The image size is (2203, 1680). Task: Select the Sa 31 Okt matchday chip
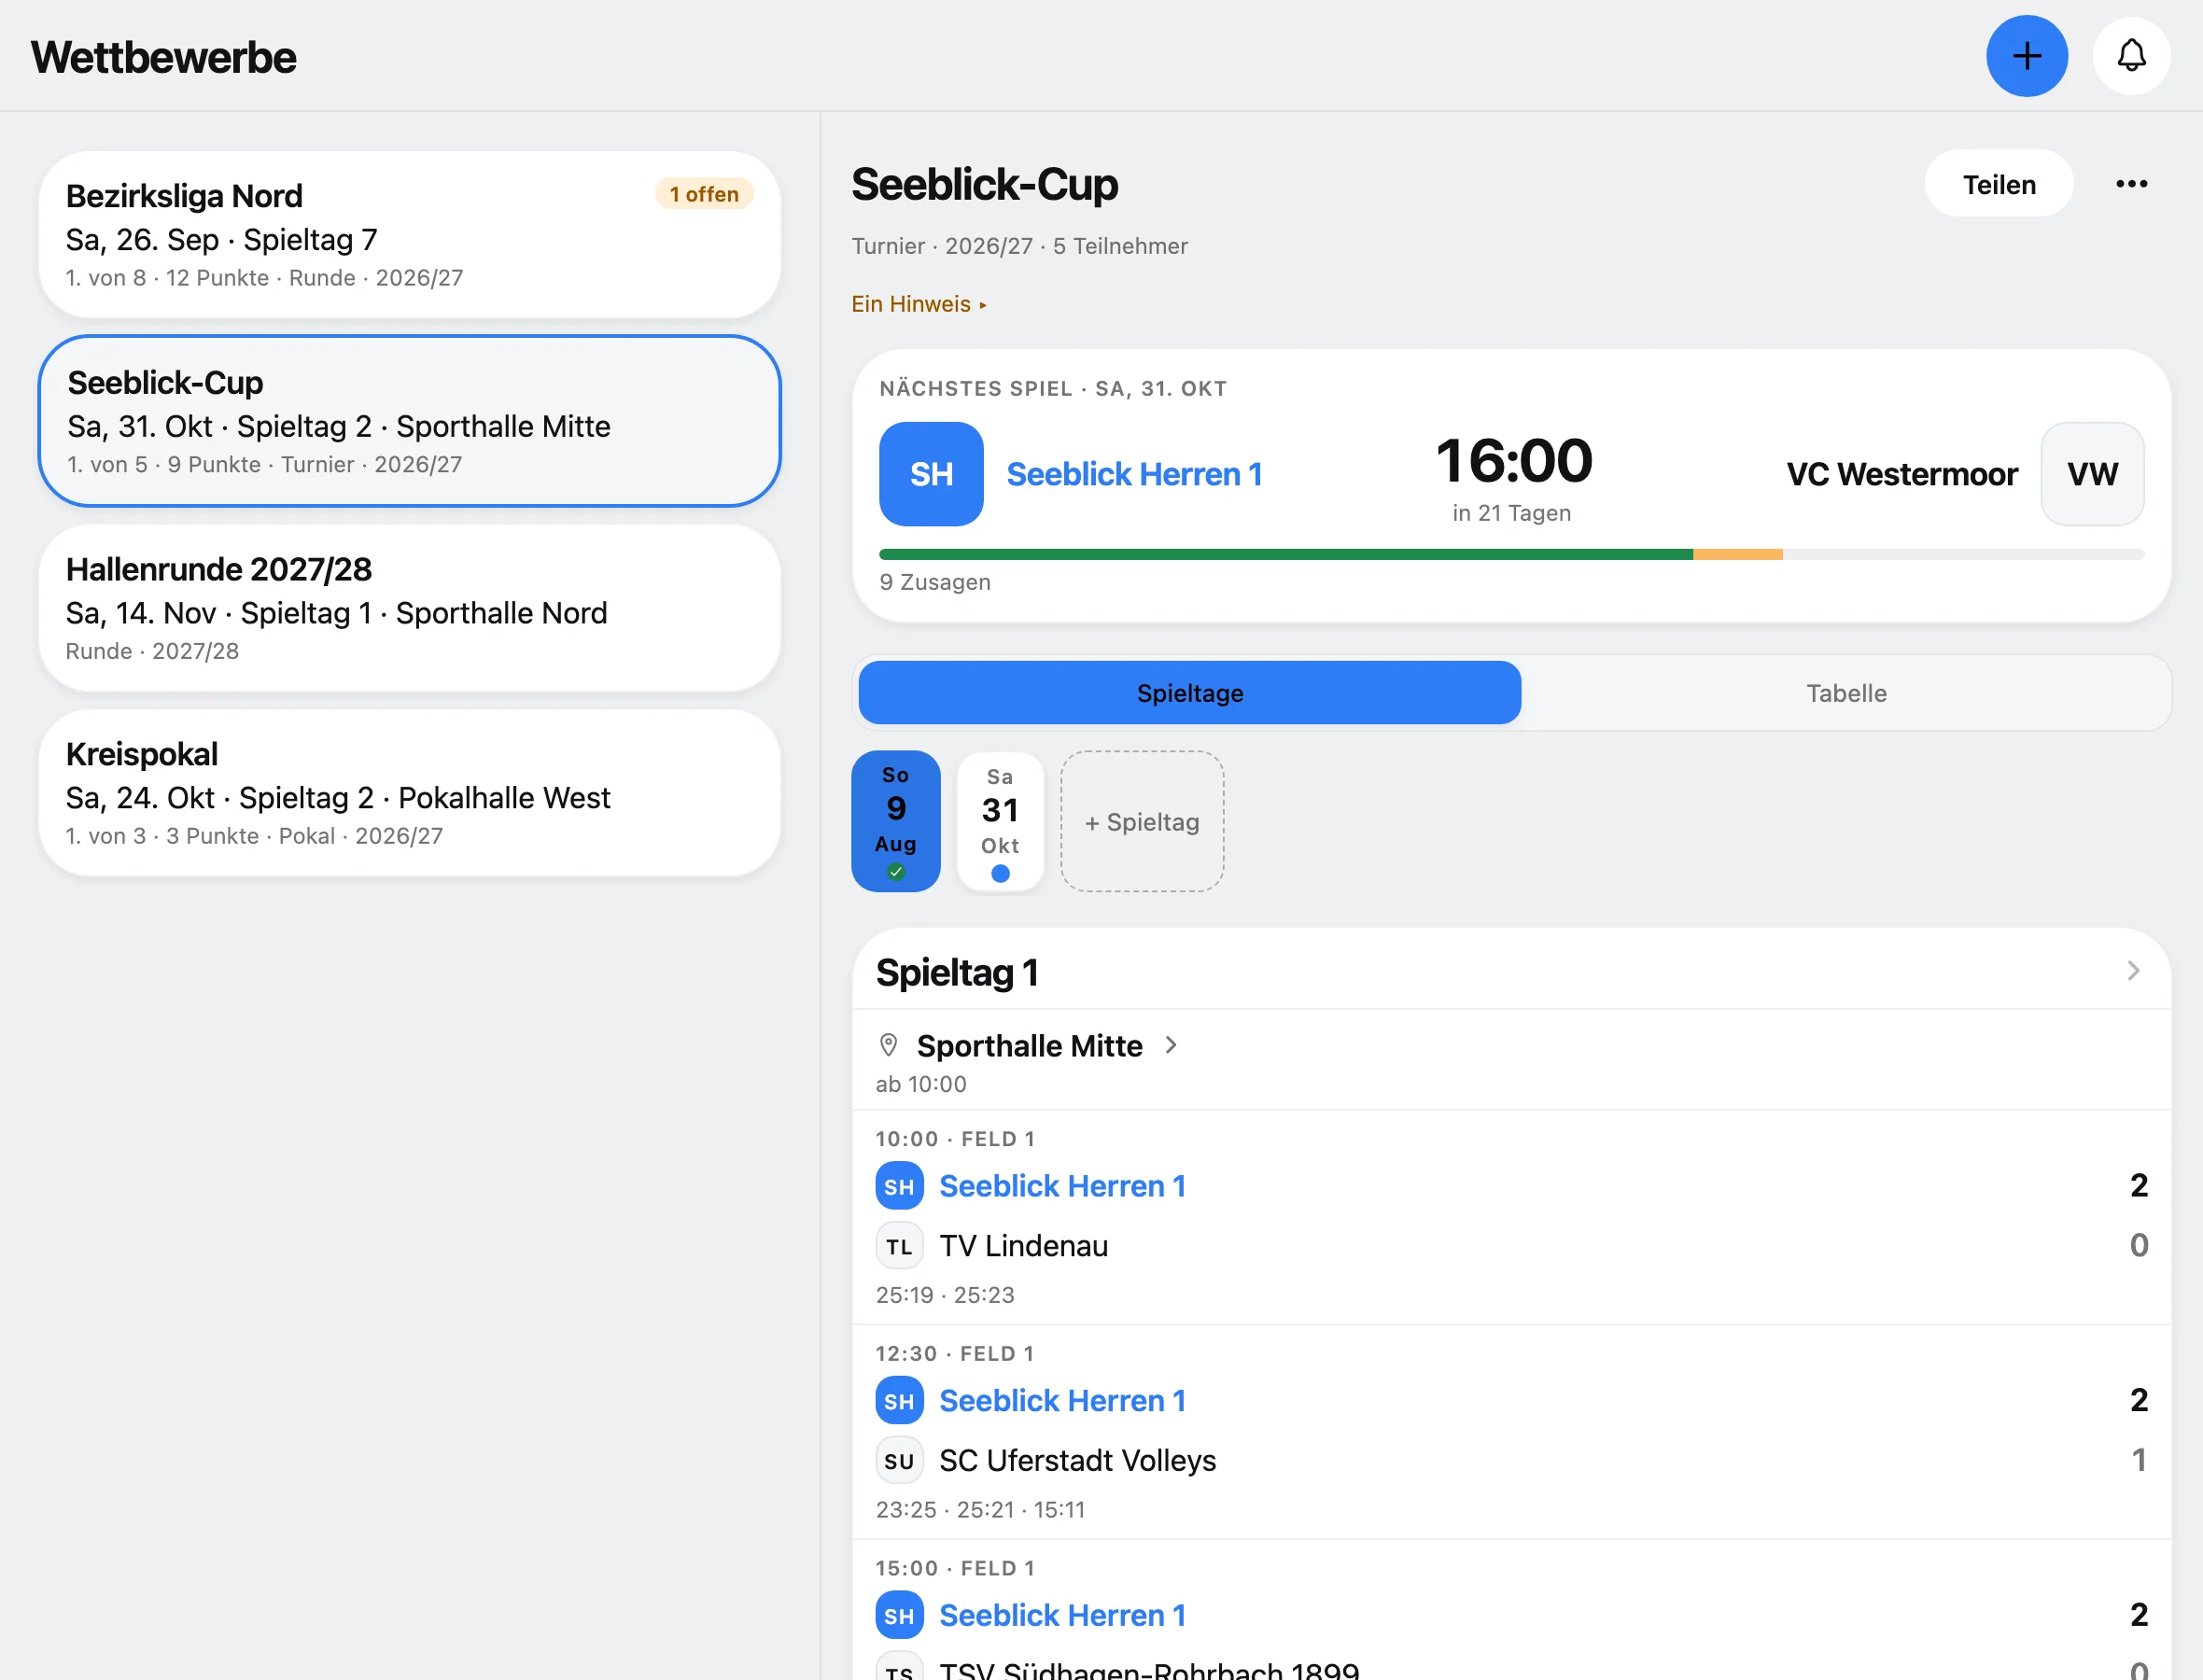pyautogui.click(x=1000, y=821)
